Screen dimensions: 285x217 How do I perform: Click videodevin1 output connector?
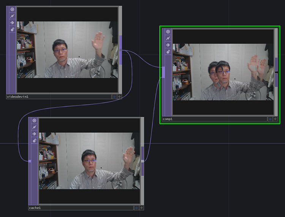pyautogui.click(x=120, y=50)
